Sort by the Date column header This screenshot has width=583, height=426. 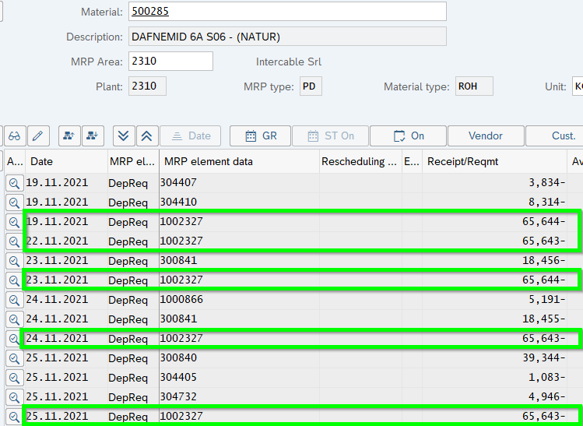click(x=66, y=161)
